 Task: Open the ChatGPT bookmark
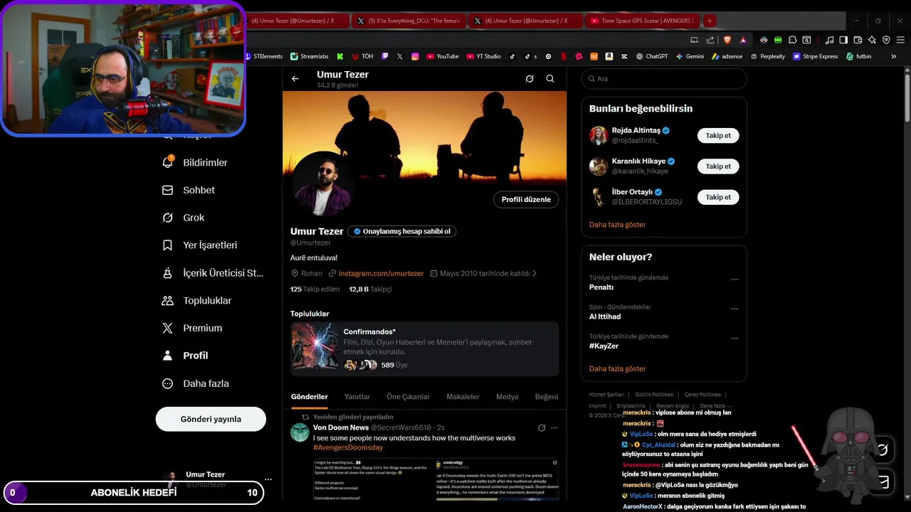click(652, 56)
